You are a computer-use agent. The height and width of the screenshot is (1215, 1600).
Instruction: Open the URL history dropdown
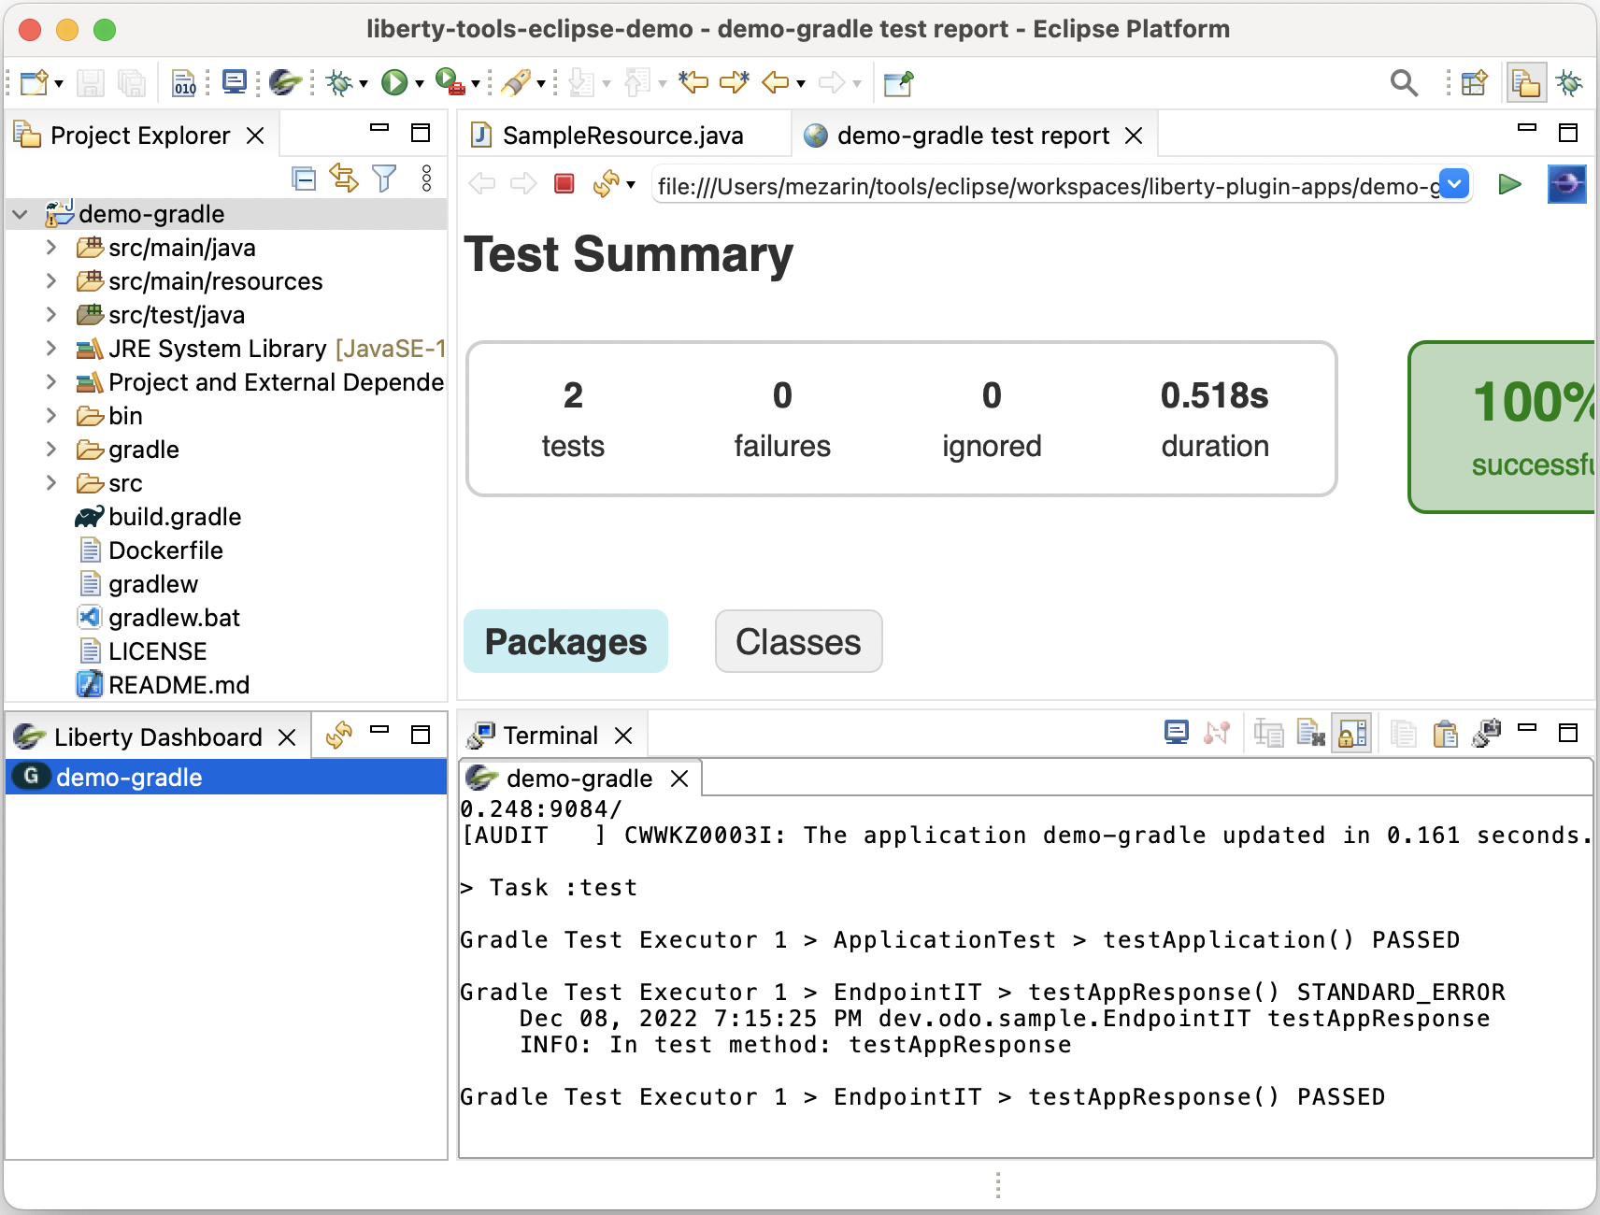coord(1454,184)
